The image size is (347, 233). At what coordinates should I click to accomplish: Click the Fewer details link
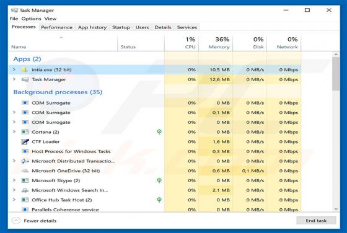pos(40,221)
